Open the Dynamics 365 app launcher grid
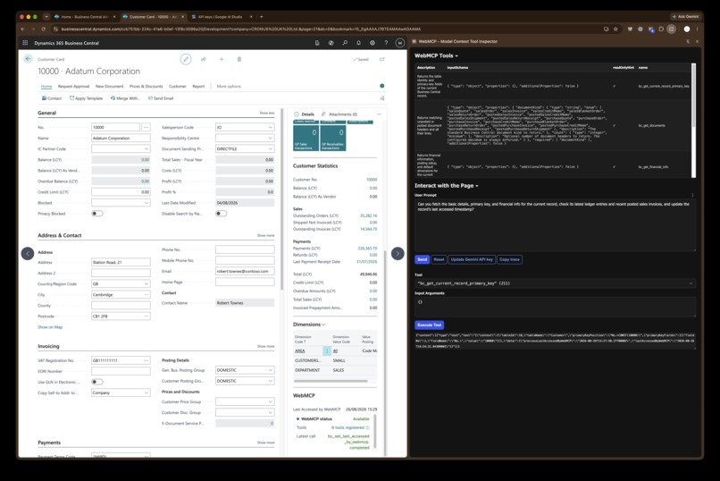 (x=25, y=43)
